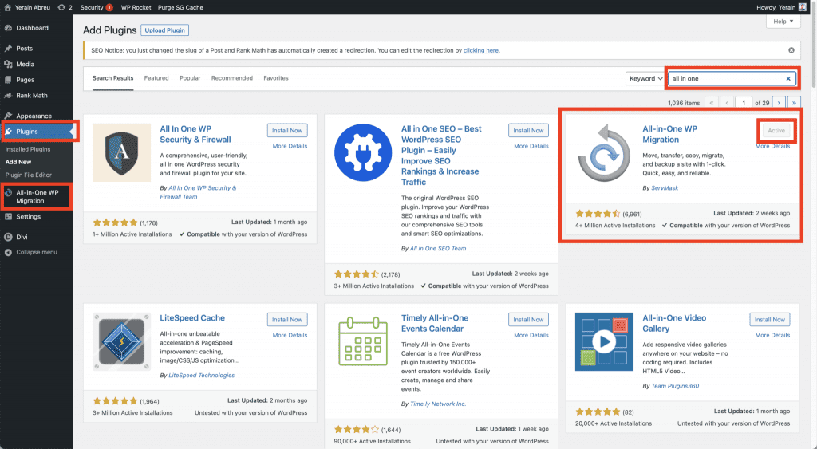Click the All In One WP Security shield icon
The image size is (817, 449).
click(x=122, y=152)
